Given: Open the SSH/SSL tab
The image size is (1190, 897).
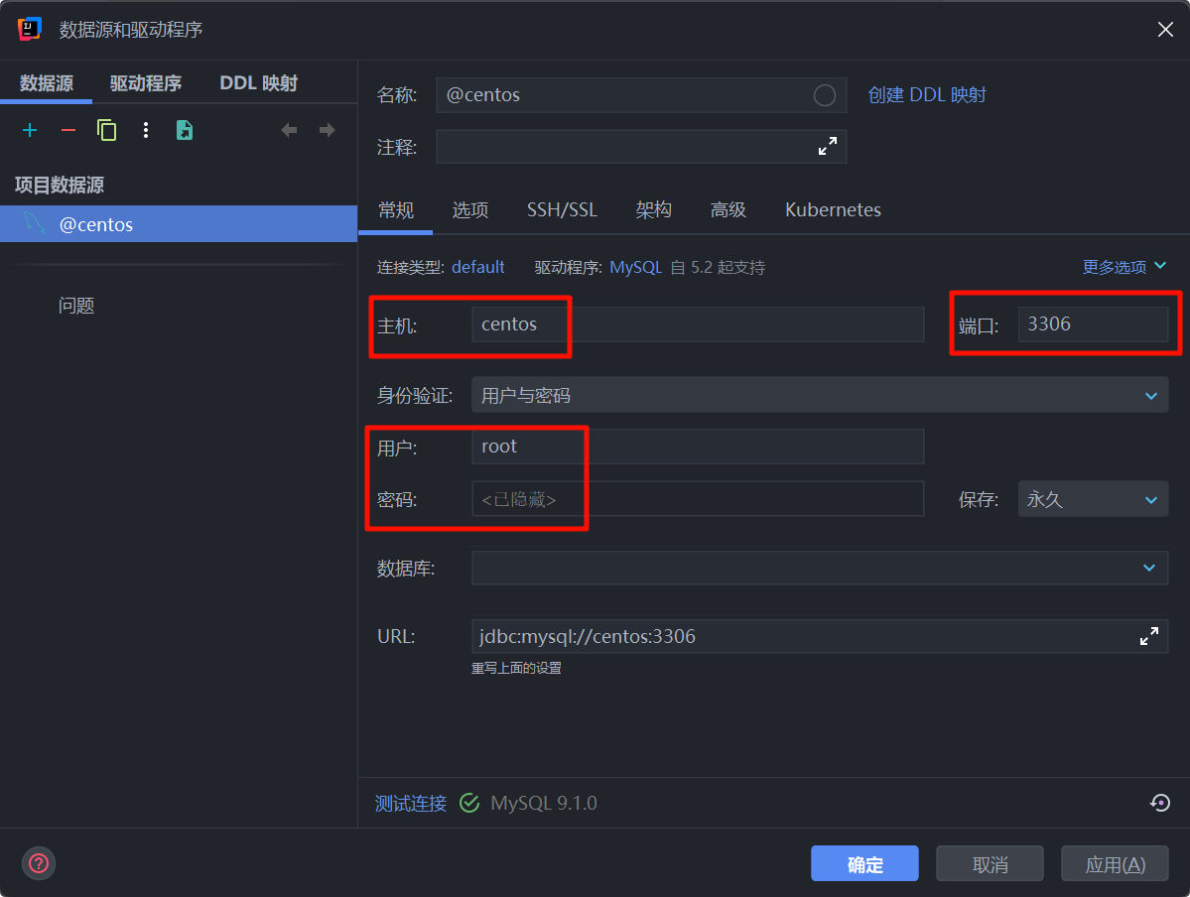Looking at the screenshot, I should click(x=563, y=210).
